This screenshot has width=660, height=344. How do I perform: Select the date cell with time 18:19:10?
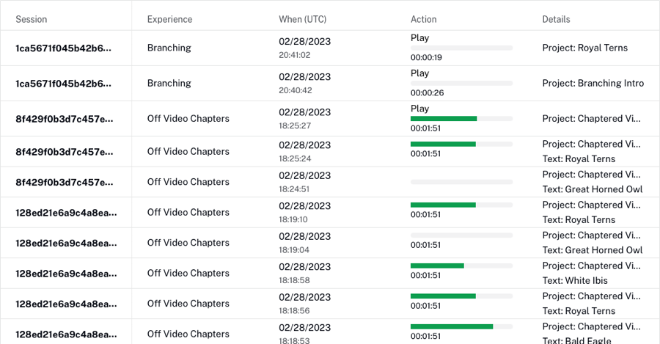[x=304, y=213]
